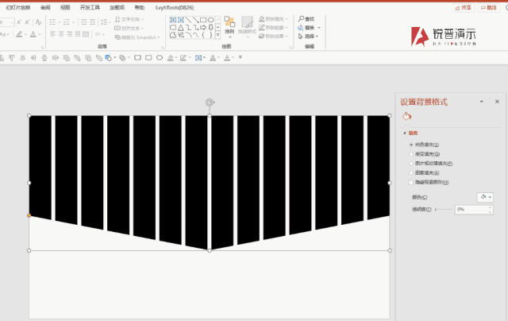
Task: Select the right arrow shape in the shapes gallery
Action: coord(203,28)
